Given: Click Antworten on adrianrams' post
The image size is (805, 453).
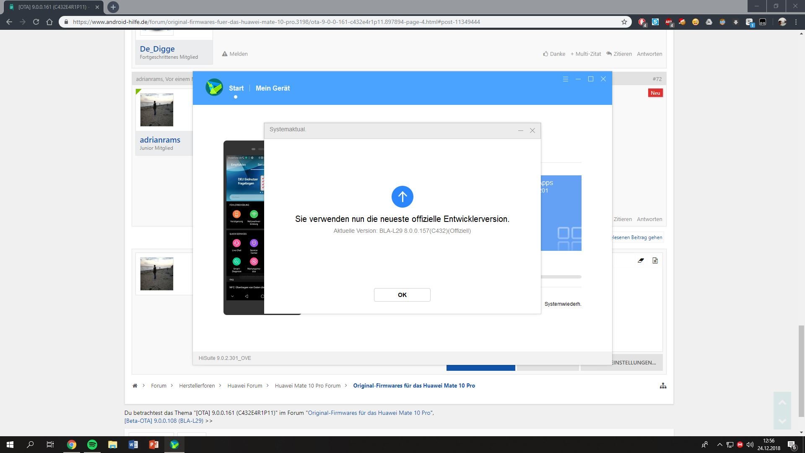Looking at the screenshot, I should point(649,219).
